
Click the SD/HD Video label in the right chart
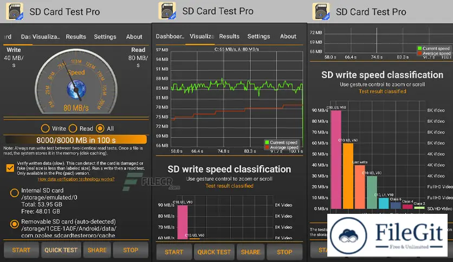coord(439,208)
